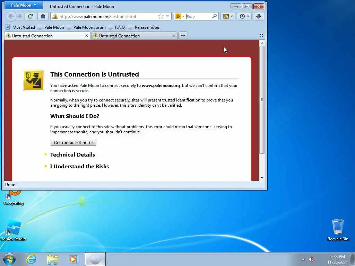
Task: Show hidden system tray icons arrow
Action: click(303, 259)
